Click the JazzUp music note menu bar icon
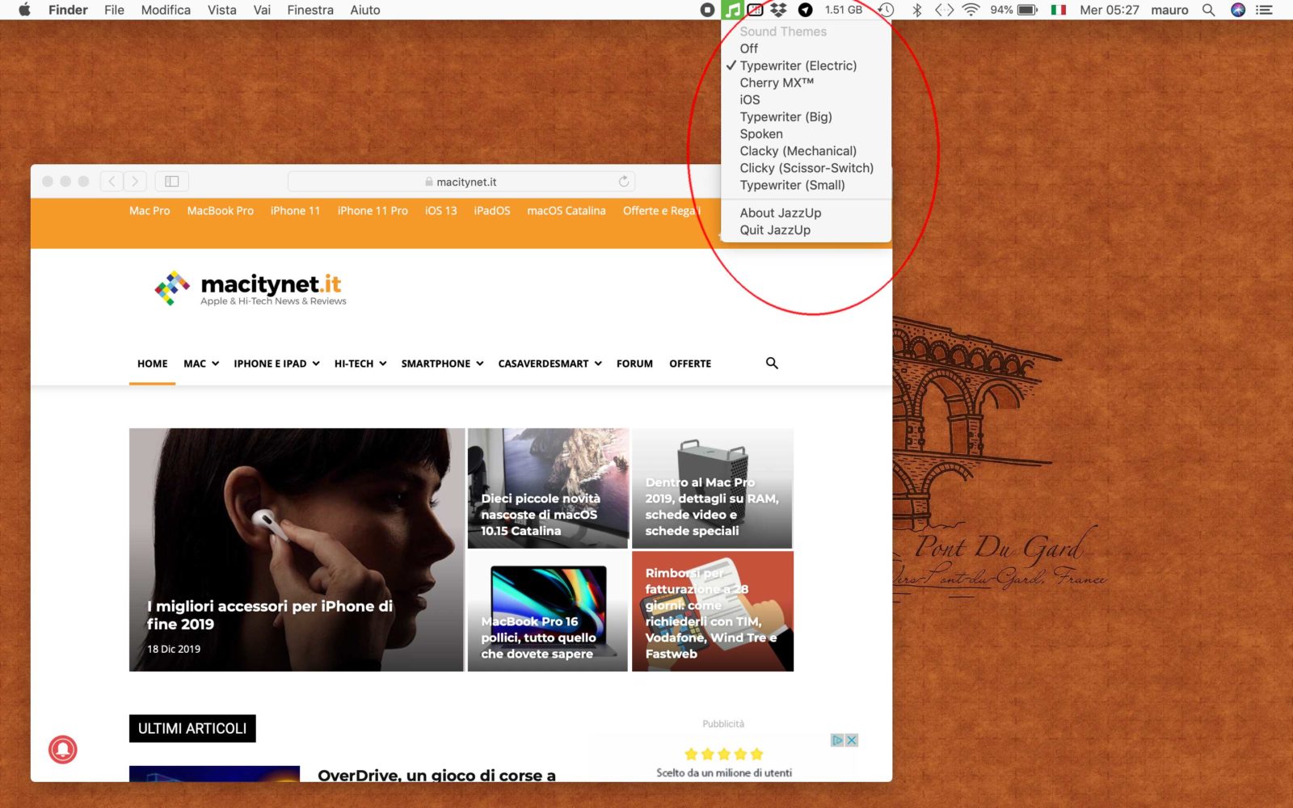 click(x=731, y=10)
